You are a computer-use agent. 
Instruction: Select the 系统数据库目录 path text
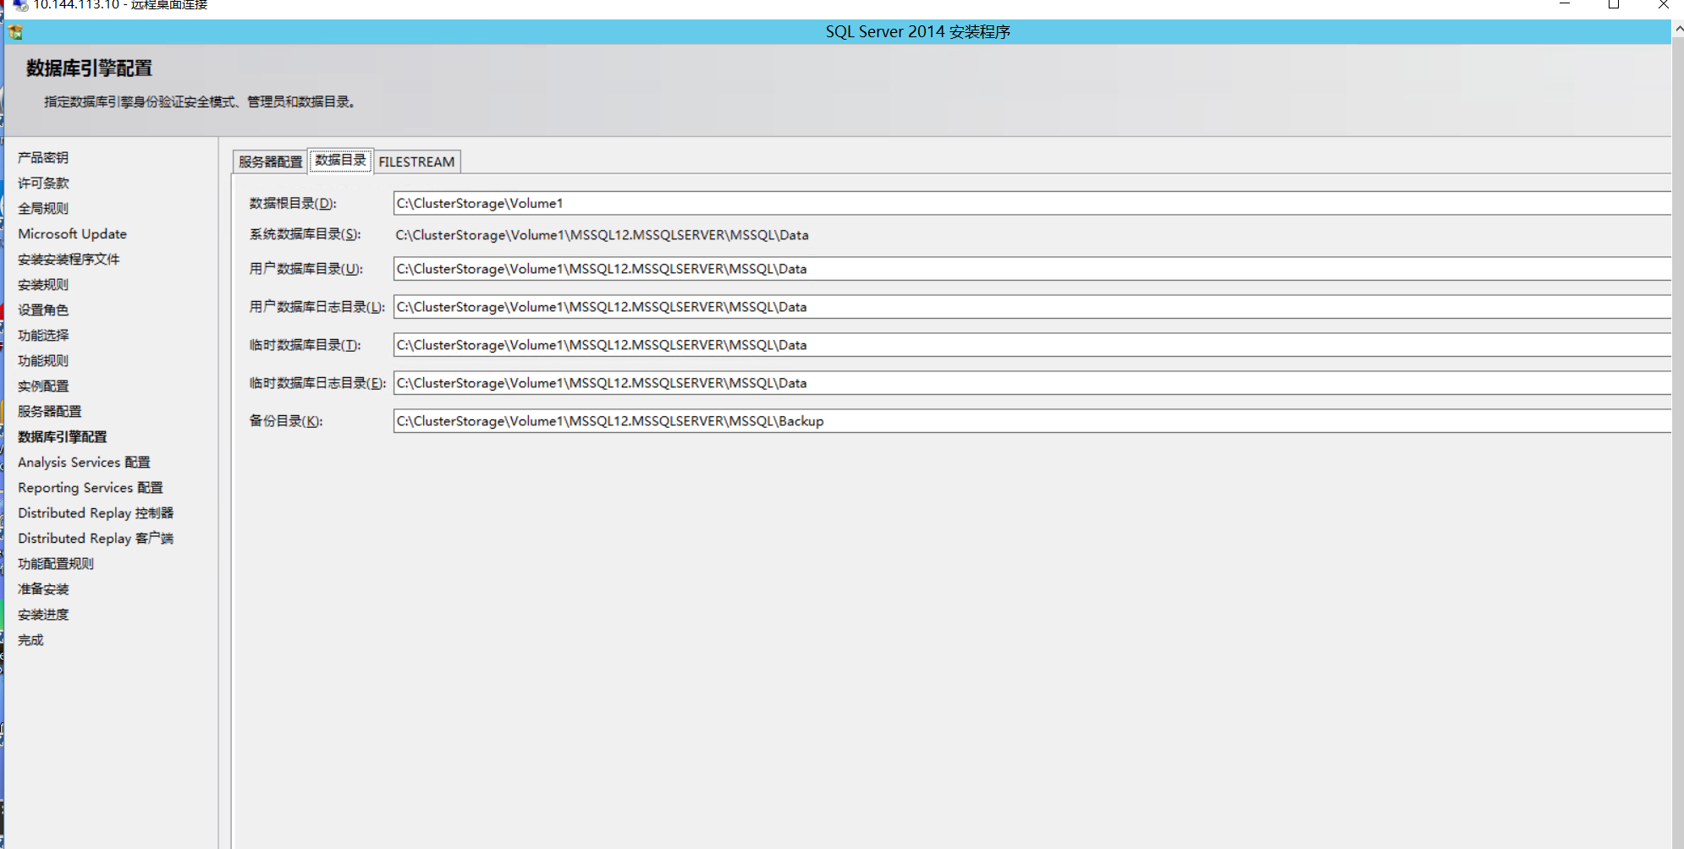click(x=602, y=235)
